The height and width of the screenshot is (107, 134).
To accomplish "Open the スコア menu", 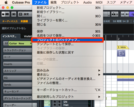I will [111, 2].
